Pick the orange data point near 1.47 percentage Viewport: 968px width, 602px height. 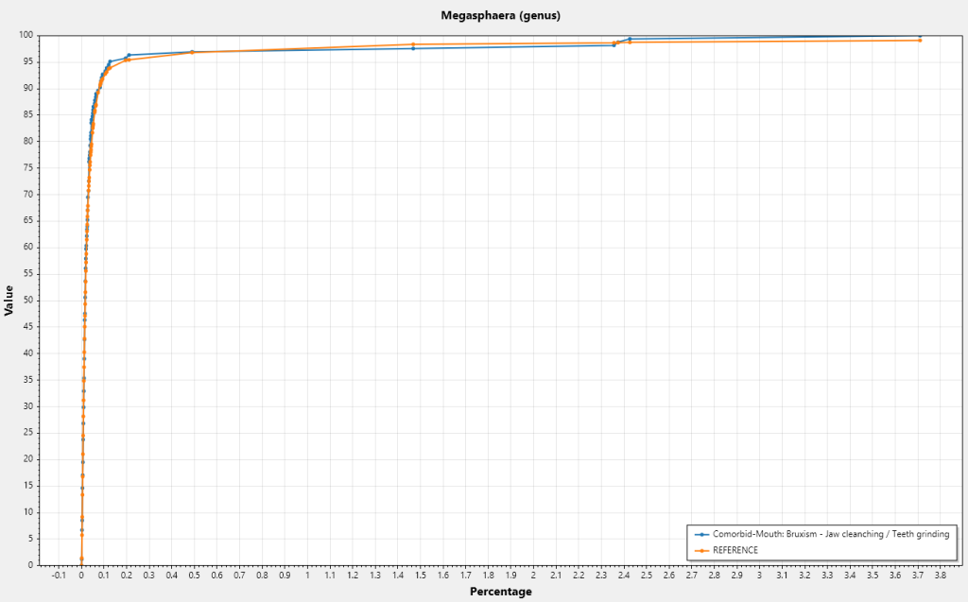[413, 44]
